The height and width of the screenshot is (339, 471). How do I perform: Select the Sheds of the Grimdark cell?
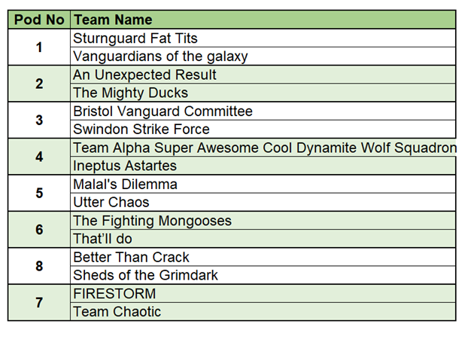145,276
